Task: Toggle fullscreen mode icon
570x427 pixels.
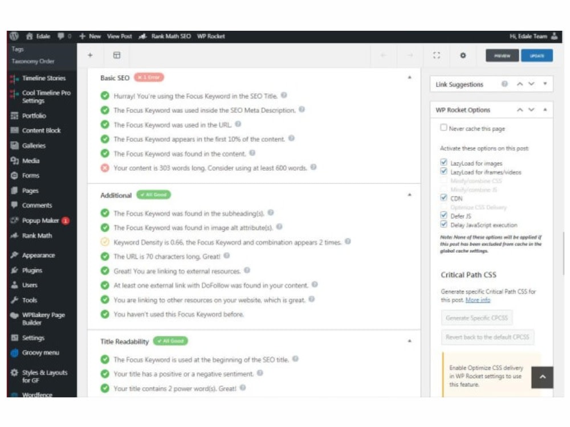Action: pos(437,55)
